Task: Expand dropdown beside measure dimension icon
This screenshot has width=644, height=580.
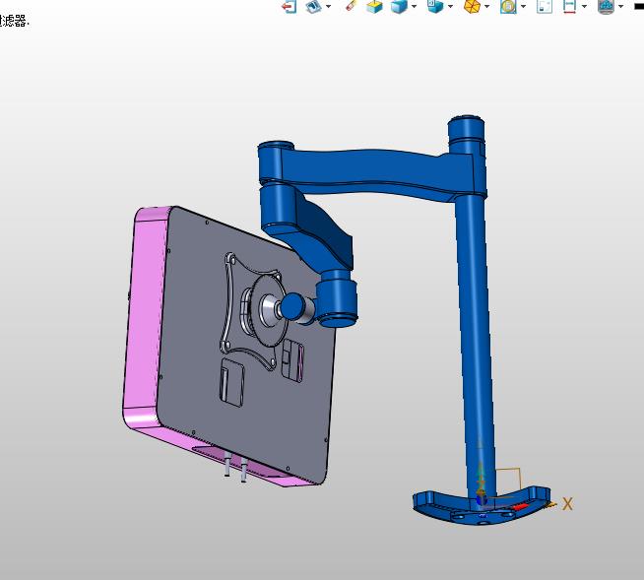Action: [x=584, y=6]
